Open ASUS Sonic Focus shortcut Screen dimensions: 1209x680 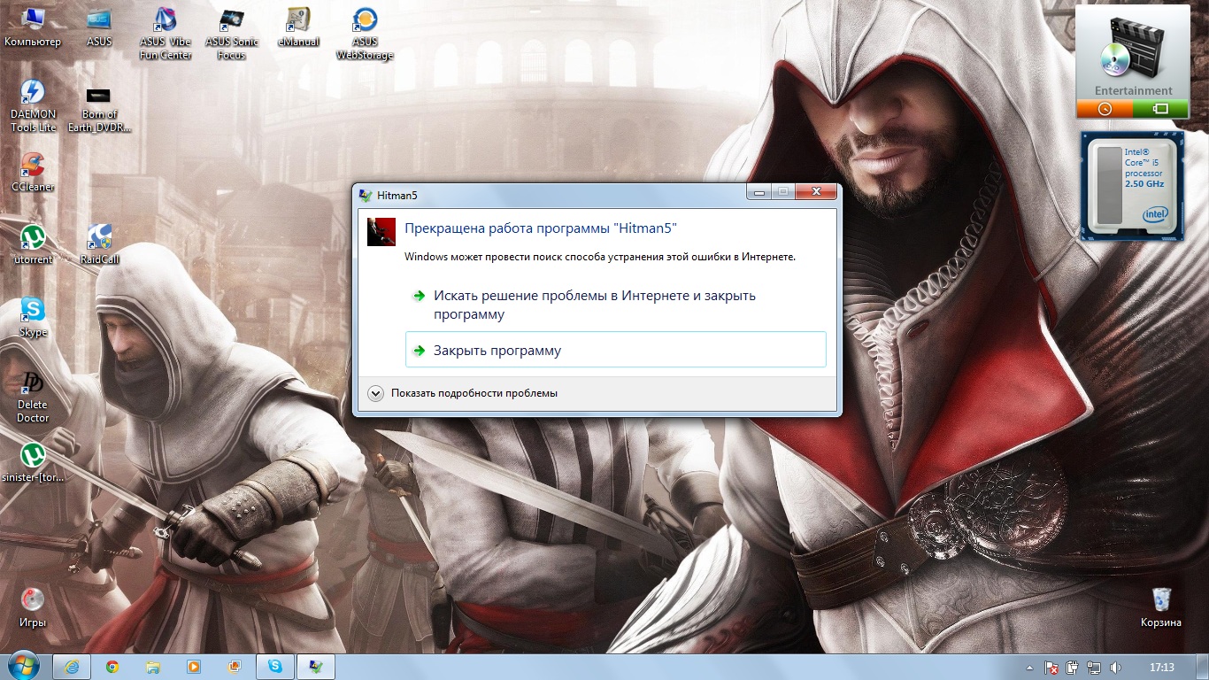pos(232,33)
